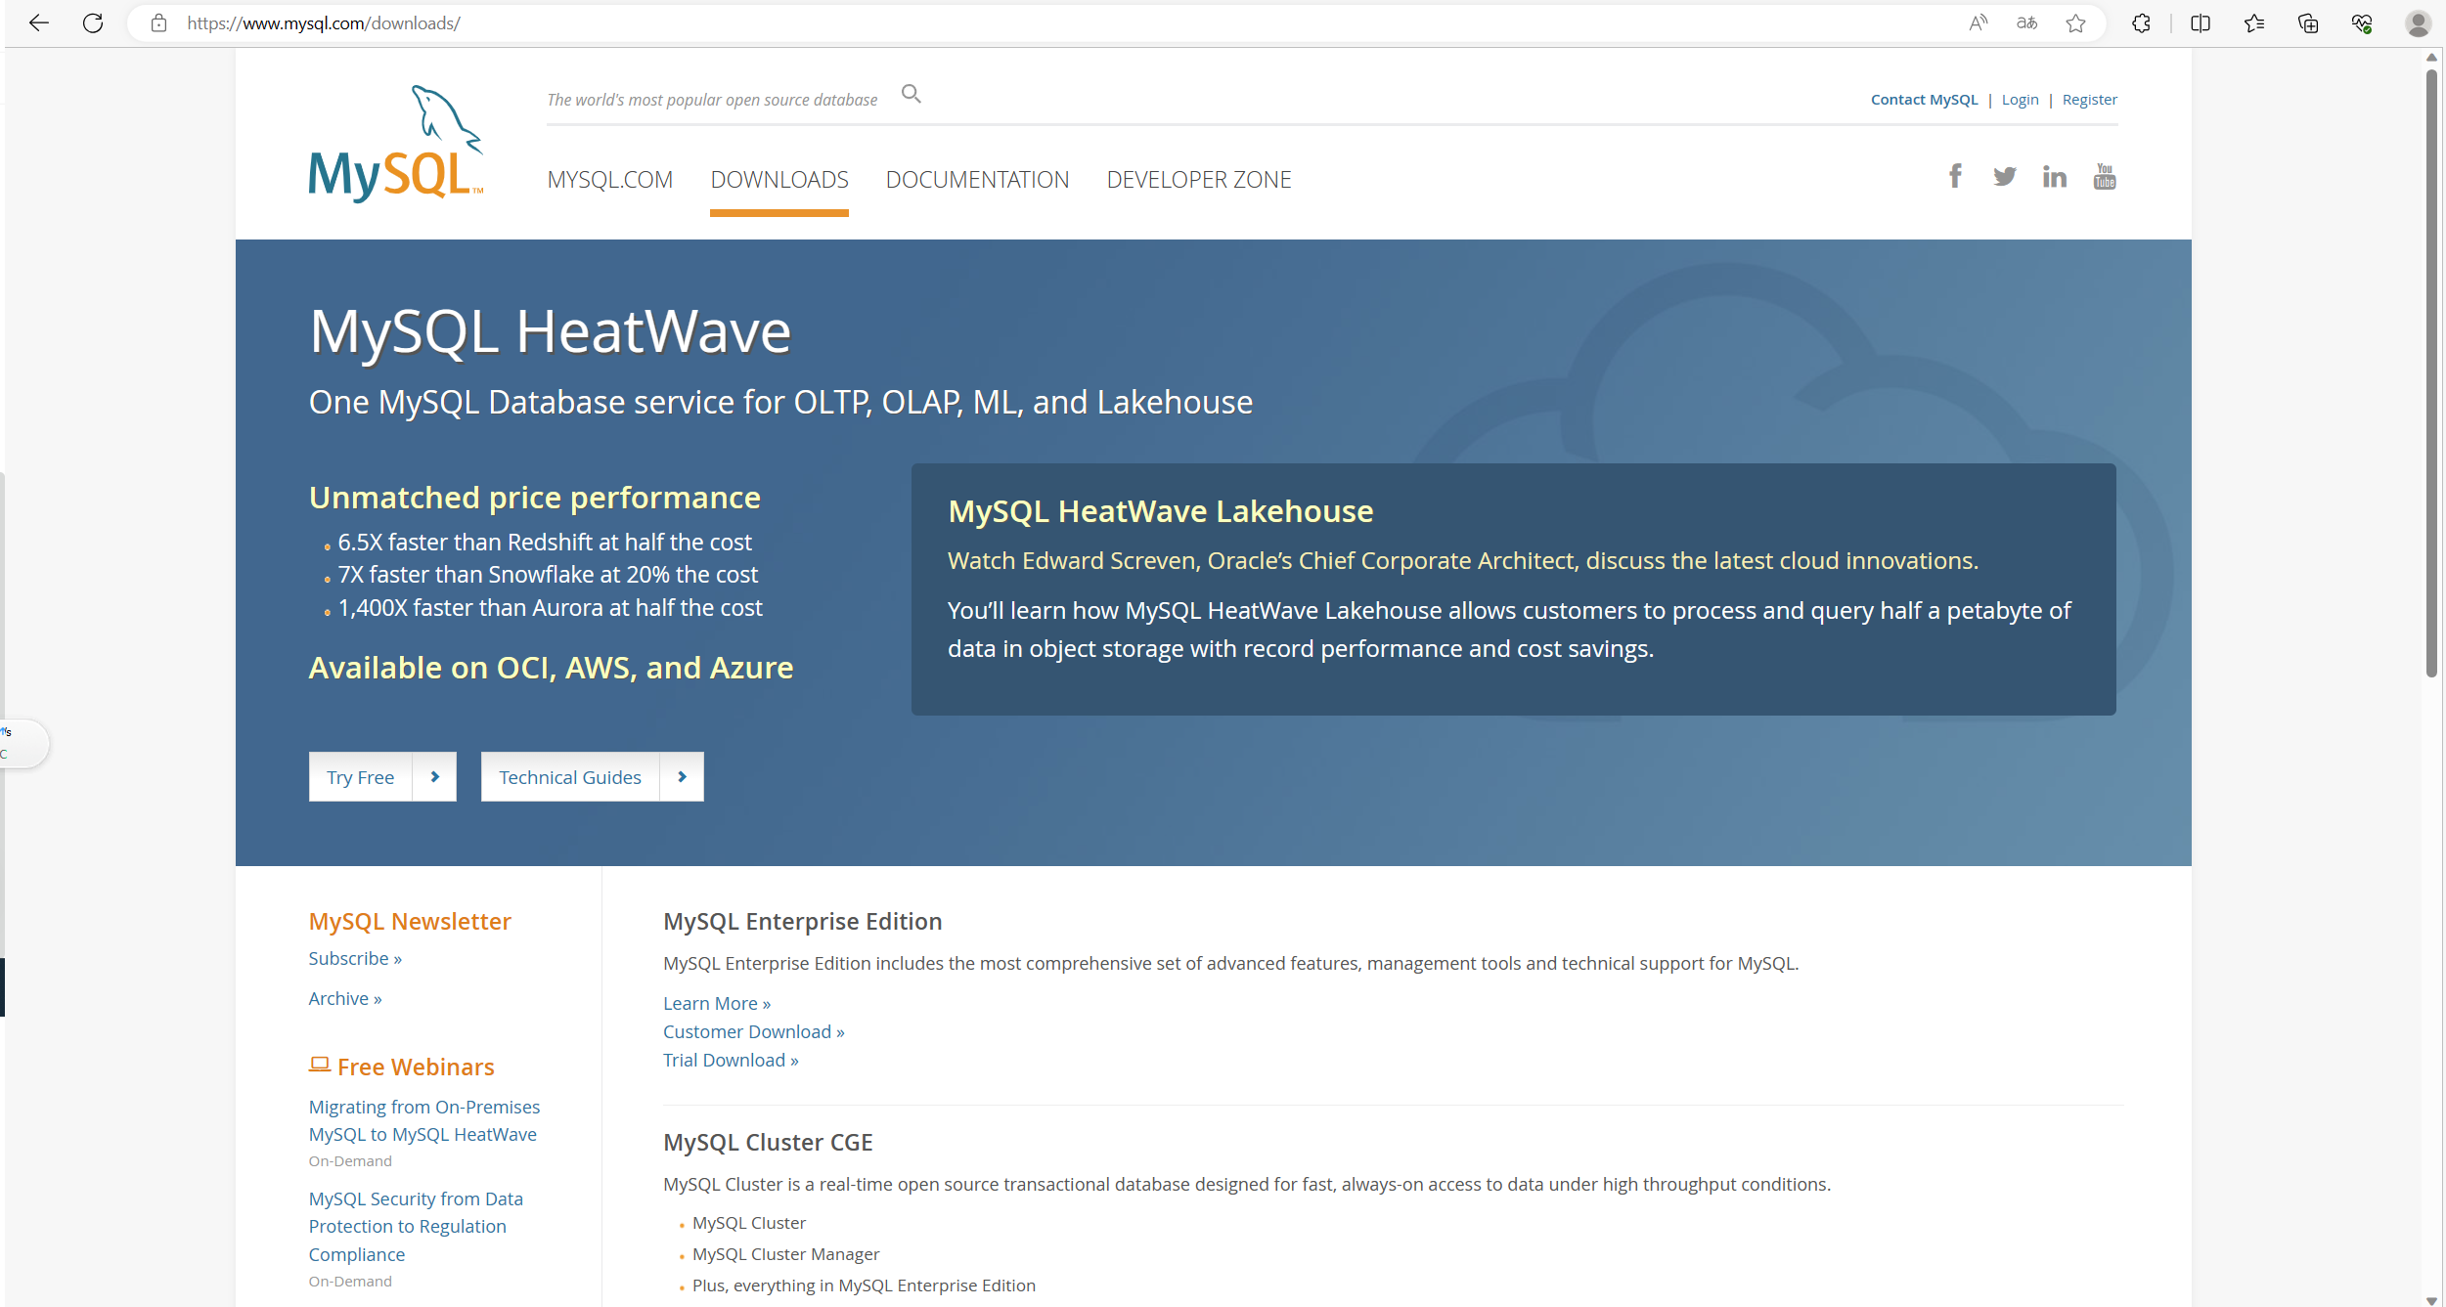The height and width of the screenshot is (1307, 2446).
Task: Open MySQL YouTube icon
Action: (x=2105, y=176)
